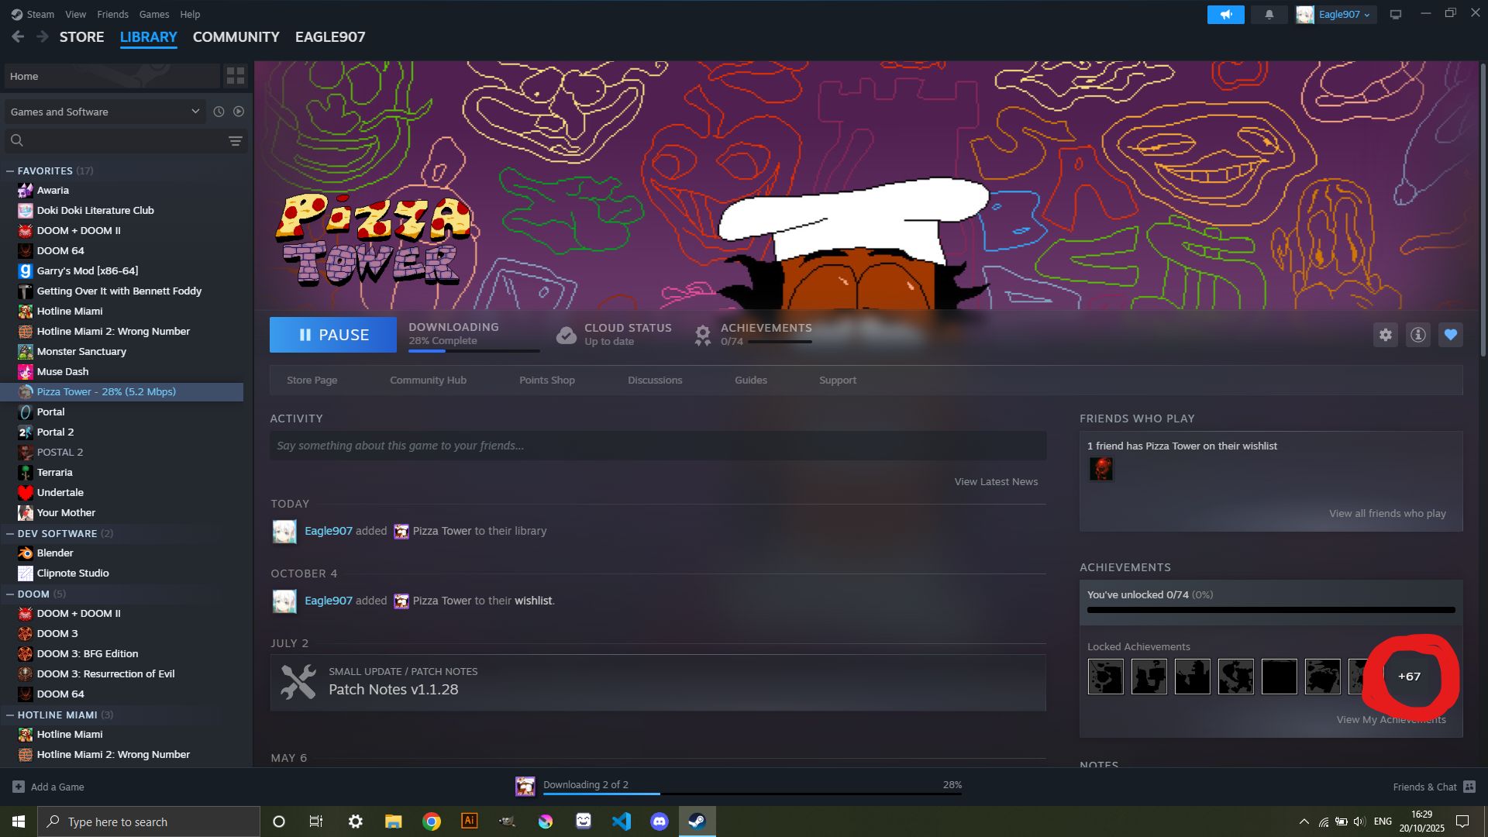Click the activity post text field
This screenshot has height=837, width=1488.
[x=658, y=446]
